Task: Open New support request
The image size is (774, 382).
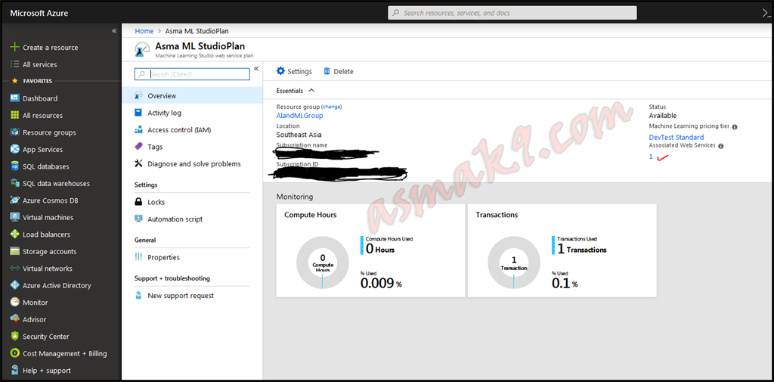Action: [192, 296]
